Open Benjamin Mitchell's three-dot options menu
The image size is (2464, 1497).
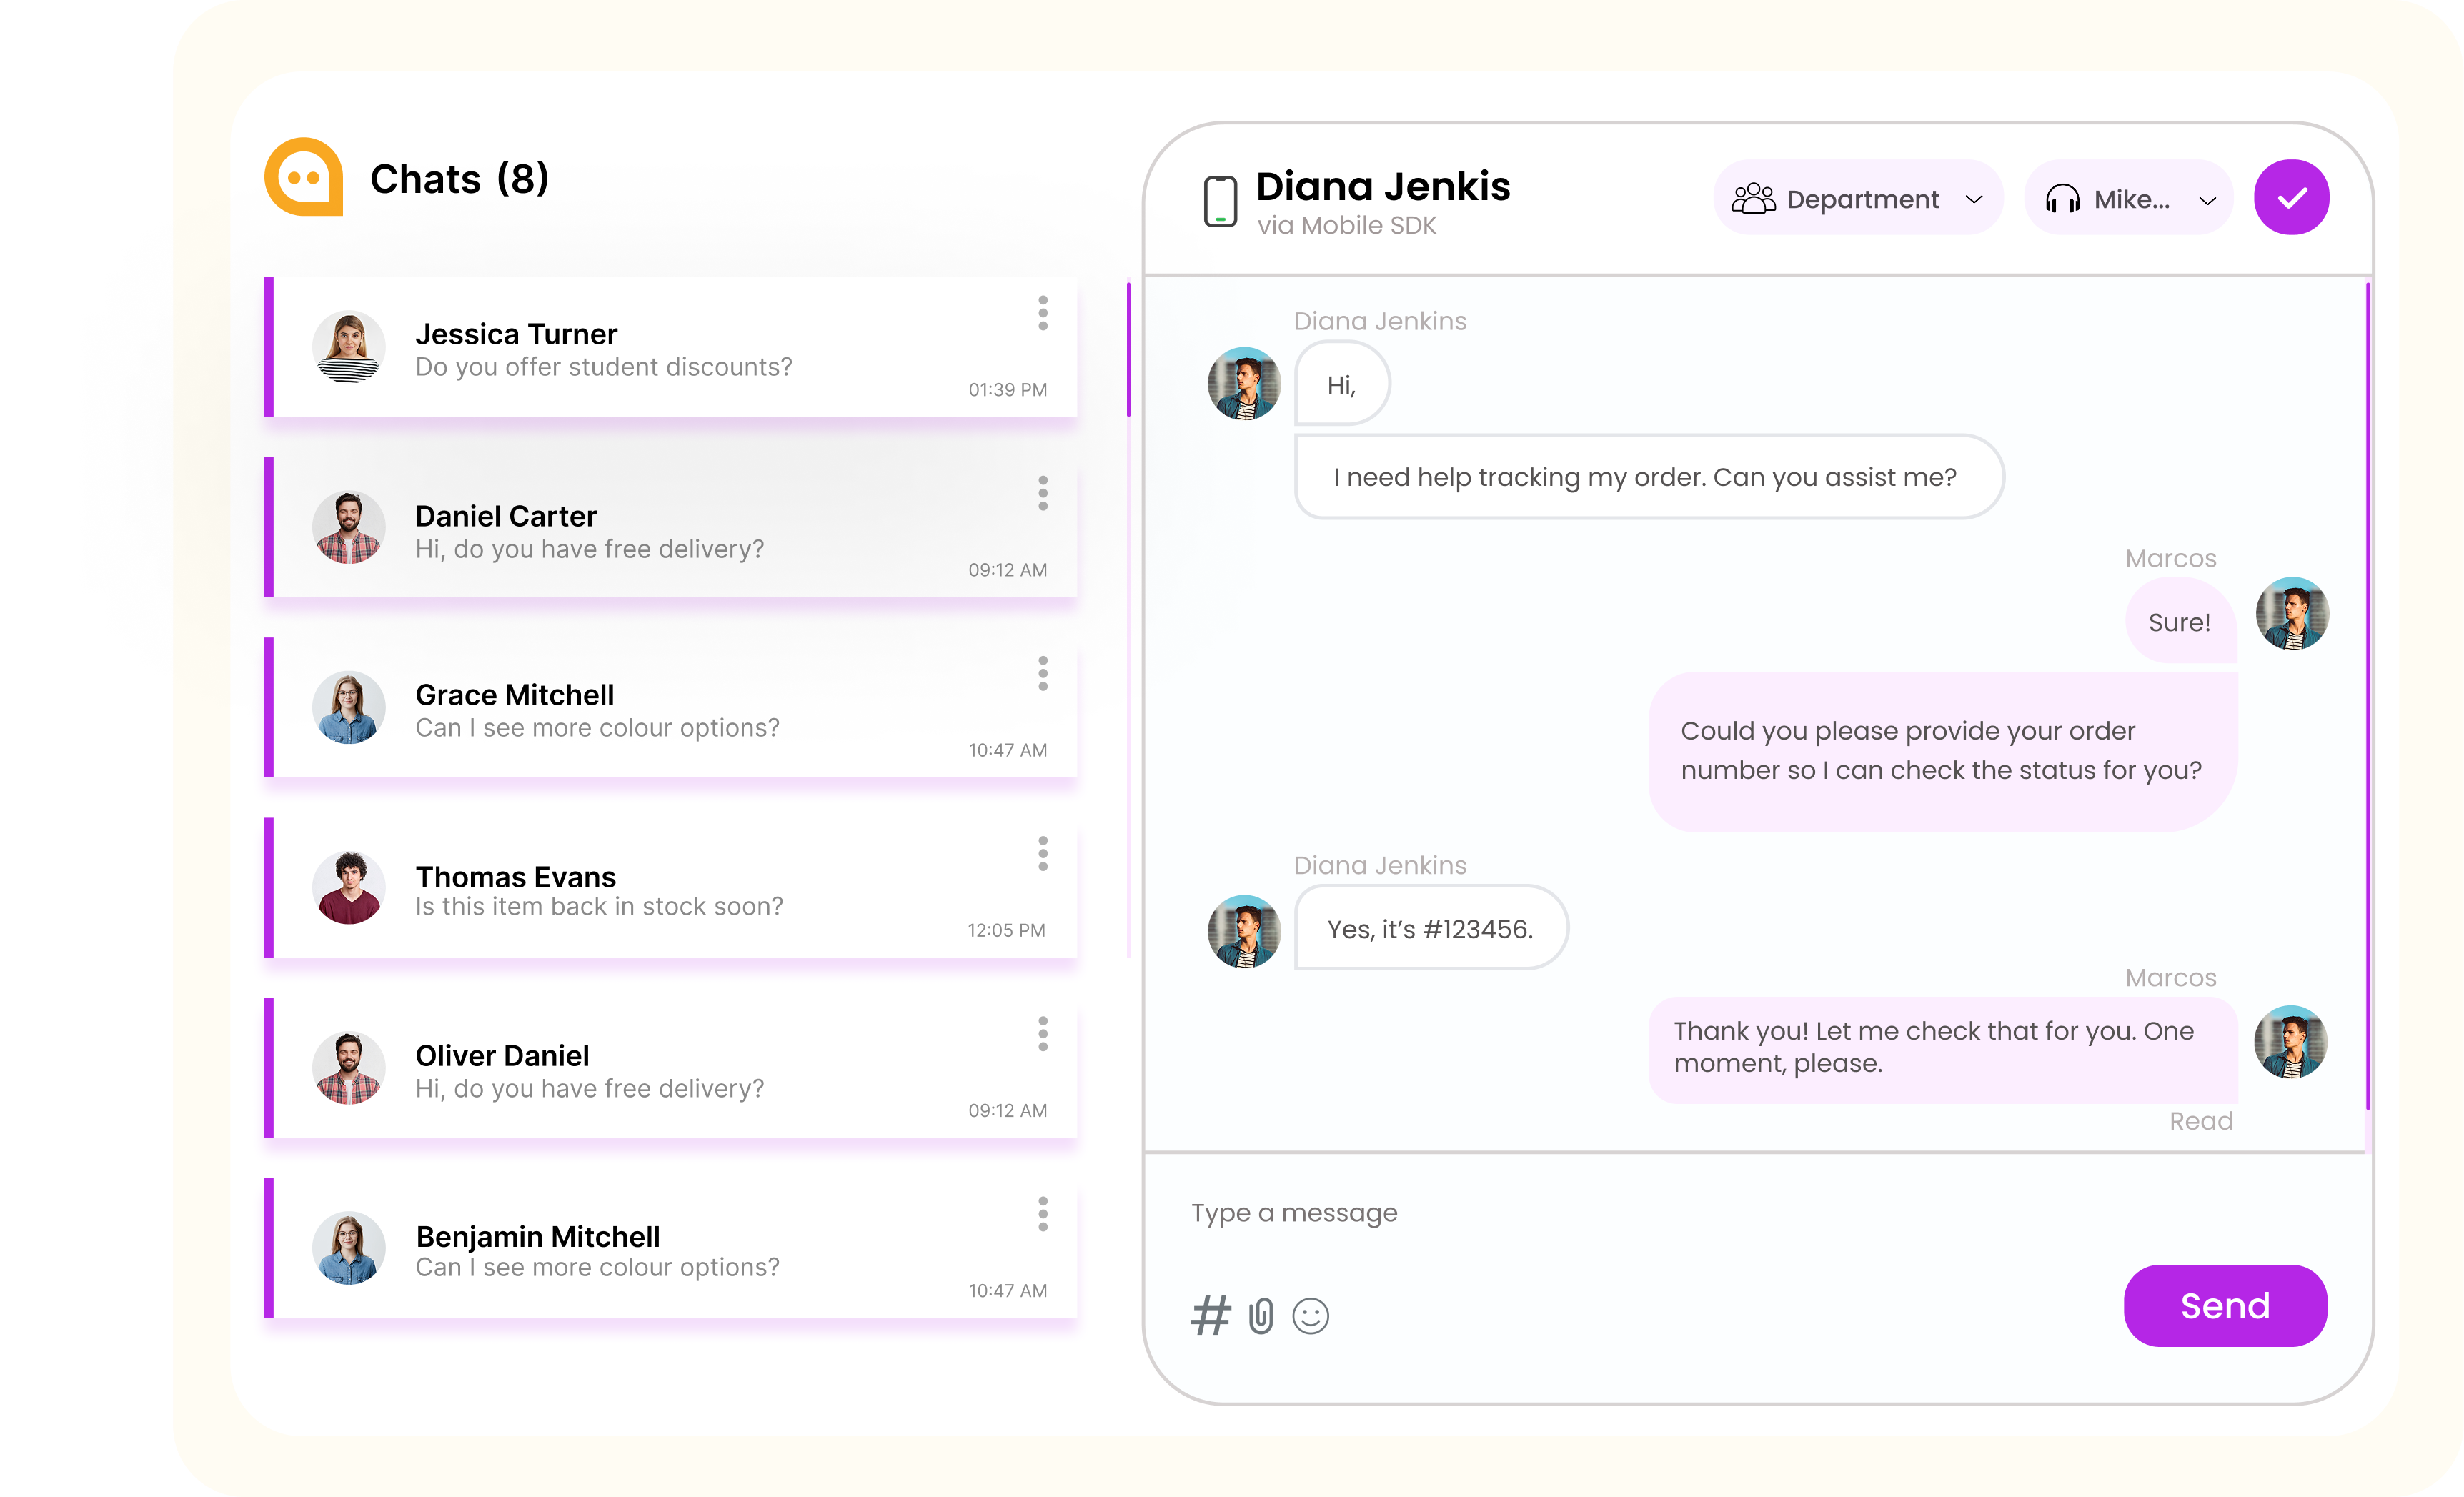pyautogui.click(x=1043, y=1214)
